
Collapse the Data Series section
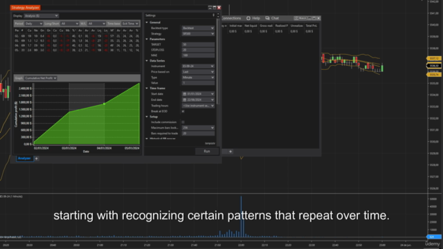click(147, 61)
